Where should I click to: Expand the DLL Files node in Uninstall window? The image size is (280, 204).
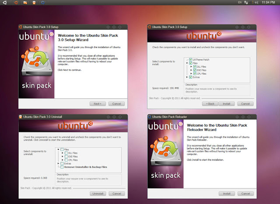click(x=63, y=153)
